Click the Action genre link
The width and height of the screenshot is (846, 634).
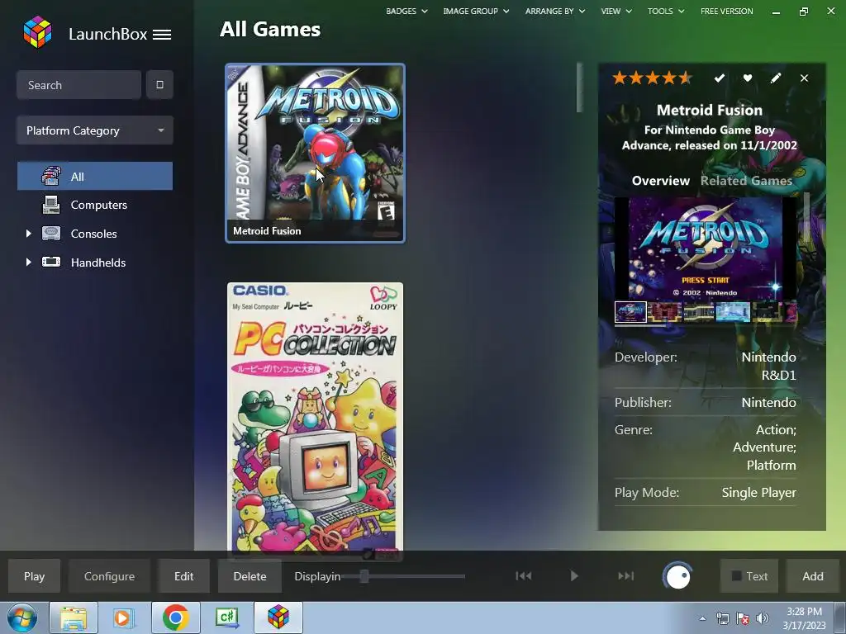pyautogui.click(x=776, y=429)
